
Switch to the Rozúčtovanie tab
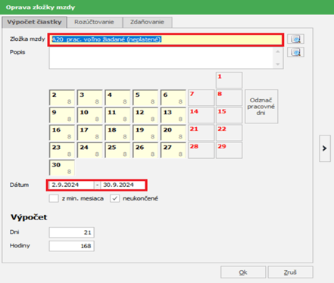click(x=94, y=22)
